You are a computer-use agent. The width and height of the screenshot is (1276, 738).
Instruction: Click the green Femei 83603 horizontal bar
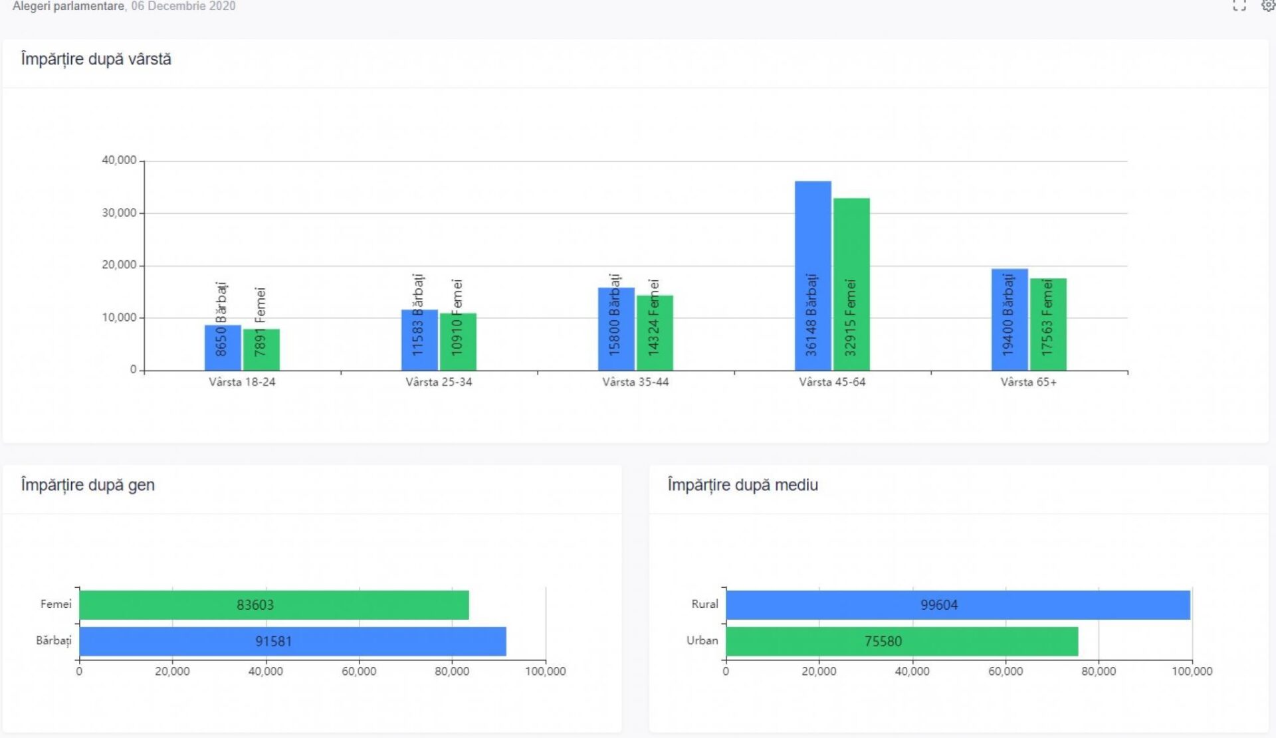click(x=273, y=605)
